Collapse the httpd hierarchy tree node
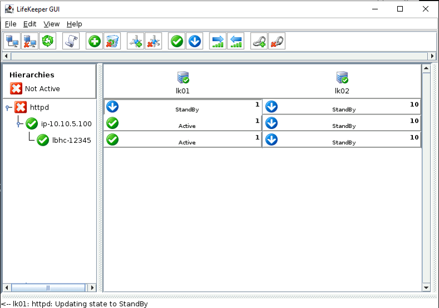Screen dimensions: 439x308 (9, 107)
